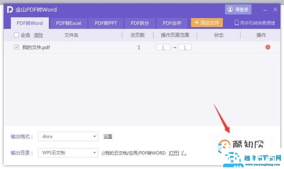Click the 操作 column header
Viewport: 284px width, 169px height.
[x=261, y=35]
